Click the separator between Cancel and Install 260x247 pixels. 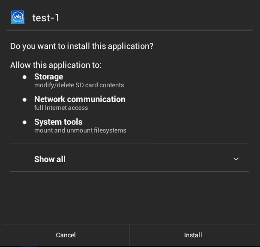coord(130,235)
